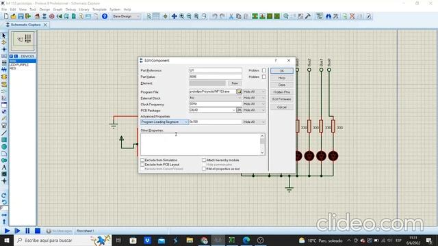Click the blue pan/center view cross icon

pyautogui.click(x=174, y=16)
